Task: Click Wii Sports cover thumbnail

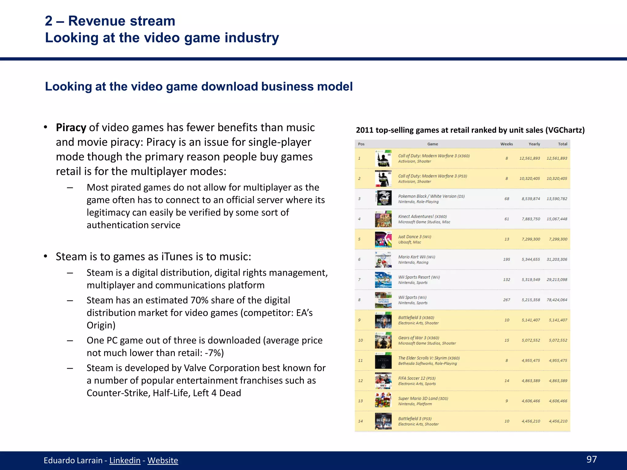Action: 383,300
